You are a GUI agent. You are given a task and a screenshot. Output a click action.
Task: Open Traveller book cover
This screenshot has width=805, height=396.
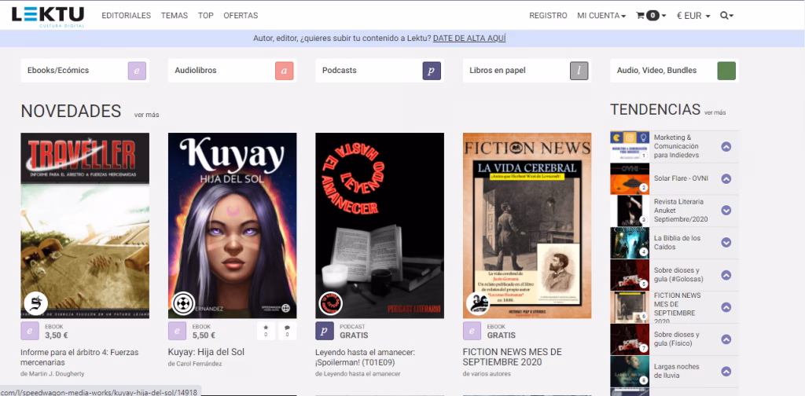click(x=85, y=225)
